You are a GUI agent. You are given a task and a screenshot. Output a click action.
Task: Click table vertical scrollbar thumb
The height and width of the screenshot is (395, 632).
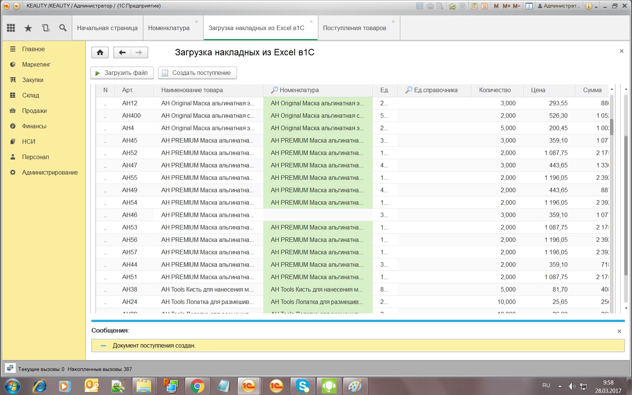pos(612,126)
